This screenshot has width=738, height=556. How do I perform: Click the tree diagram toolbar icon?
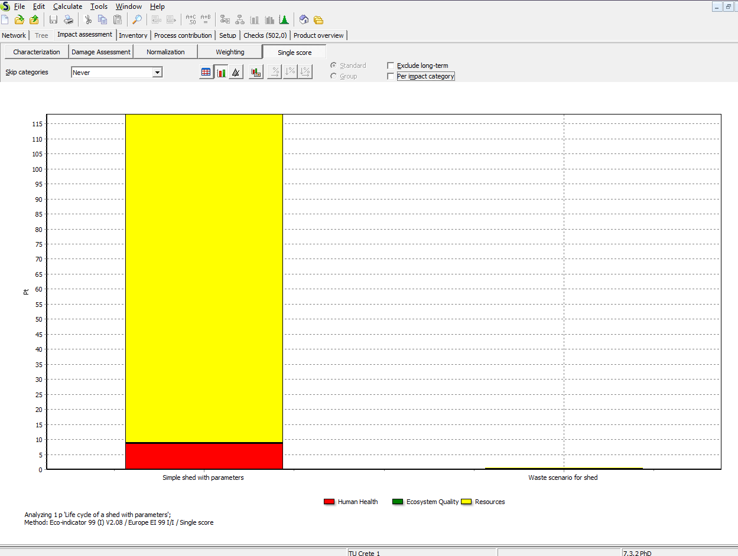[x=240, y=19]
